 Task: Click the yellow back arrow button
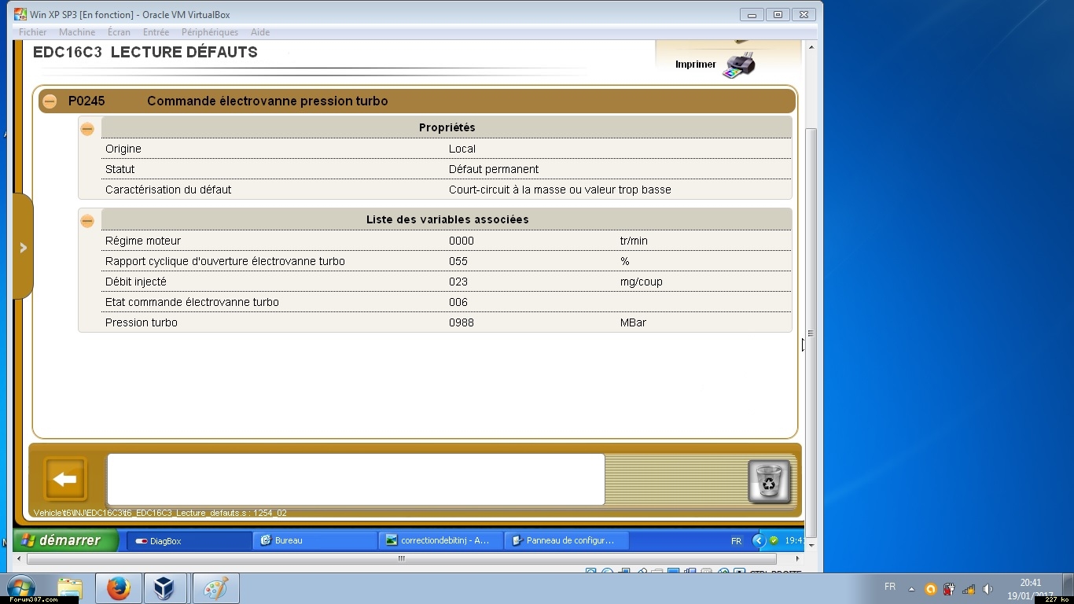[x=65, y=479]
